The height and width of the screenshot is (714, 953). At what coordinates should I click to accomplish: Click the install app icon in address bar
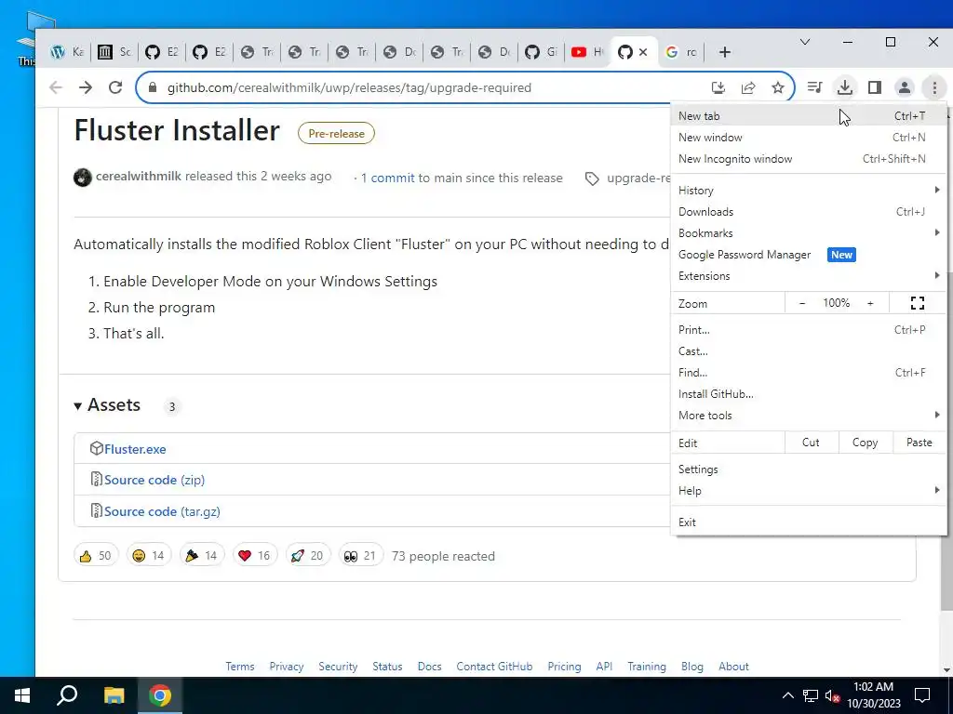[x=718, y=87]
